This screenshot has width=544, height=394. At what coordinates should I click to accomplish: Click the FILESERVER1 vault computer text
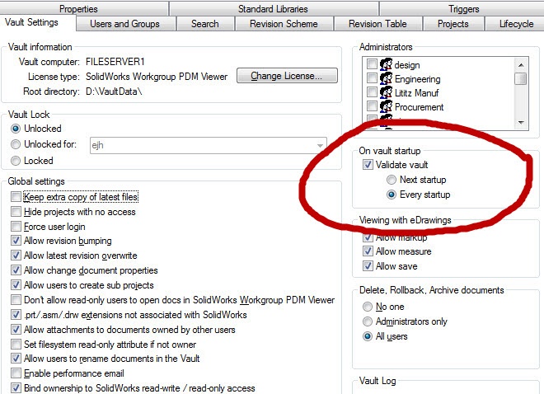(x=115, y=62)
